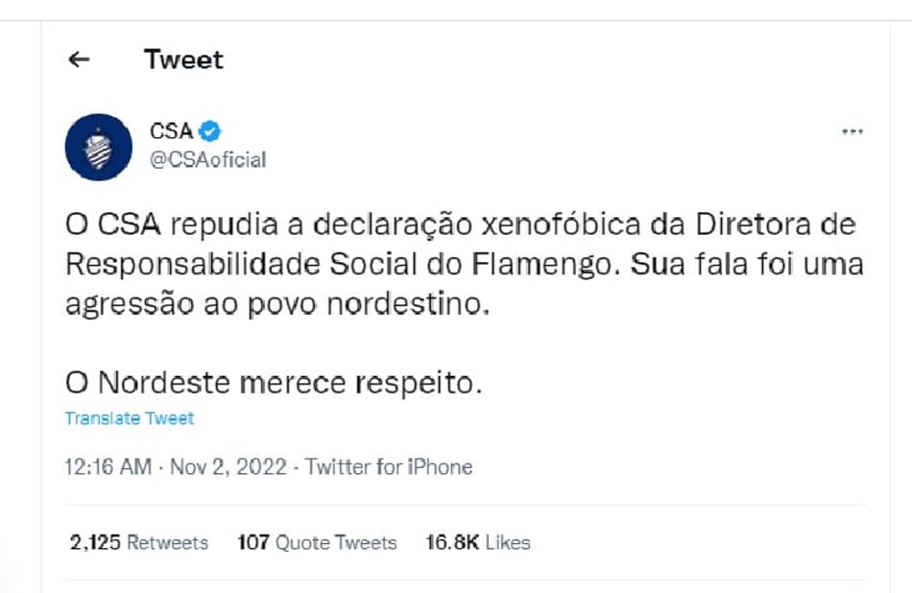The width and height of the screenshot is (912, 593).
Task: Click the 12:16 AM timestamp
Action: tap(108, 467)
